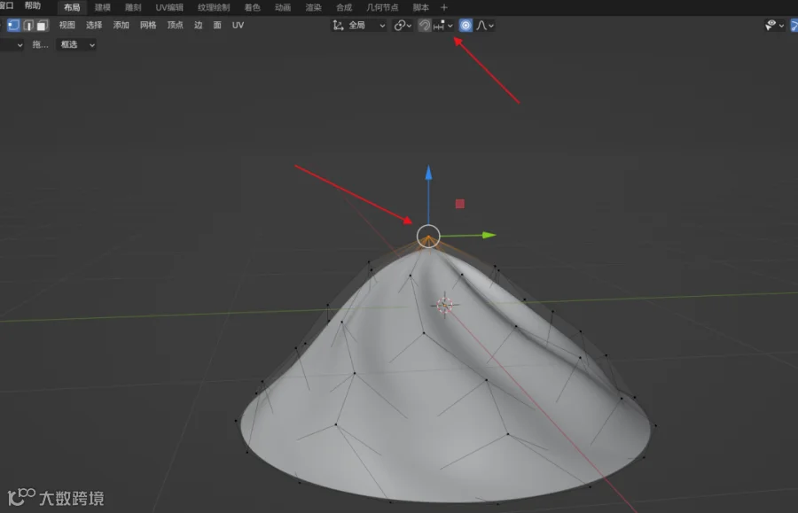
Task: Open pivot point dropdown
Action: click(x=403, y=26)
